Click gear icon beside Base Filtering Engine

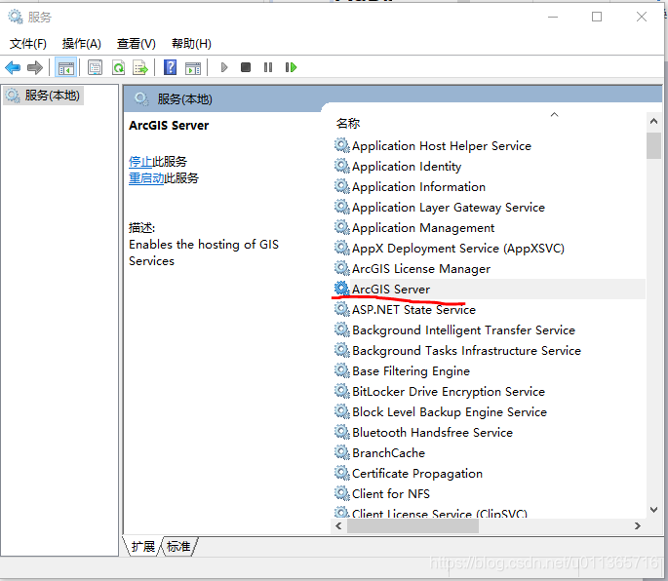pyautogui.click(x=341, y=370)
